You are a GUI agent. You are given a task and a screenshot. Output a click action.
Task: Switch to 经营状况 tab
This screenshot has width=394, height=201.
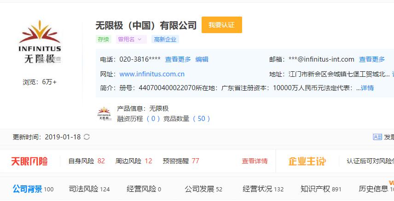263,189
